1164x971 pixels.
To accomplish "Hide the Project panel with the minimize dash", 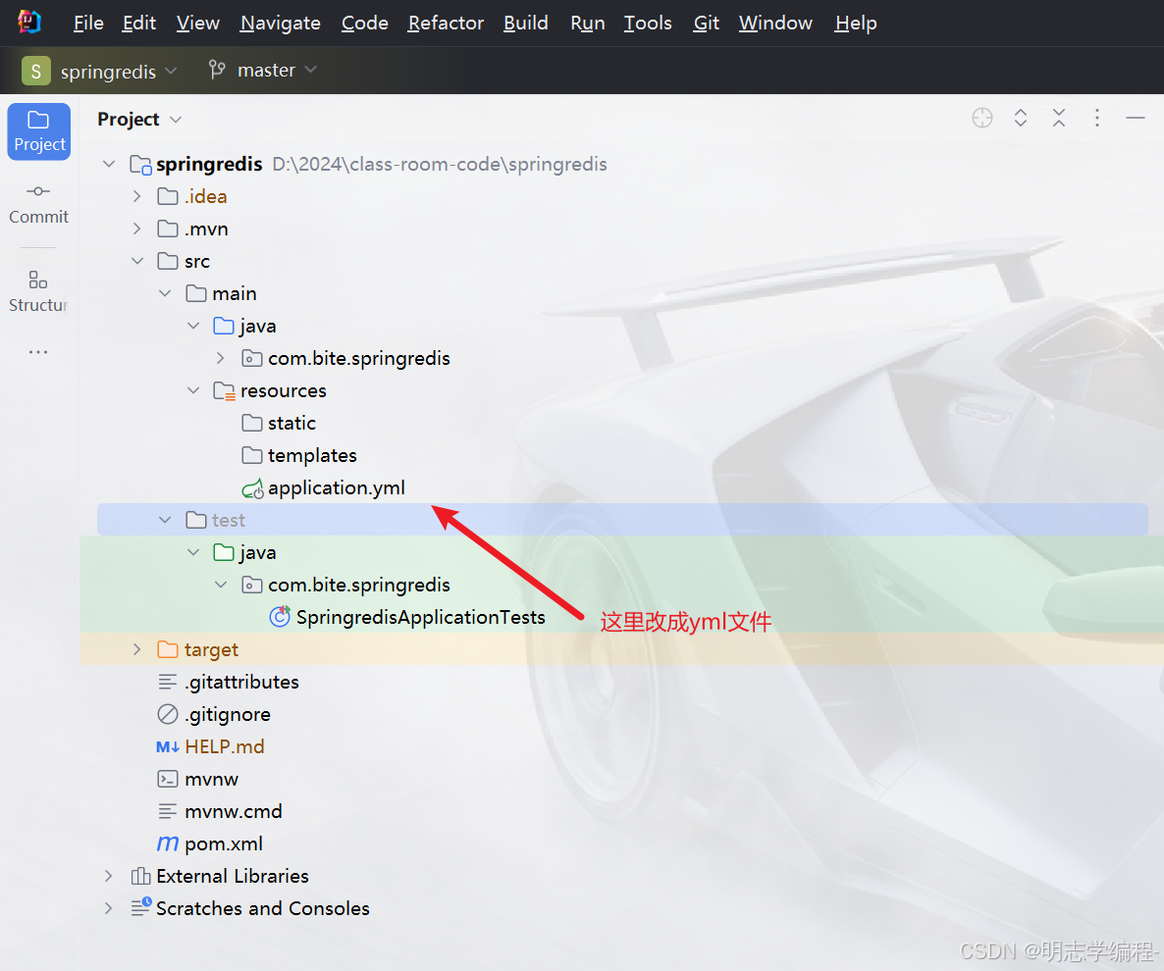I will coord(1136,119).
